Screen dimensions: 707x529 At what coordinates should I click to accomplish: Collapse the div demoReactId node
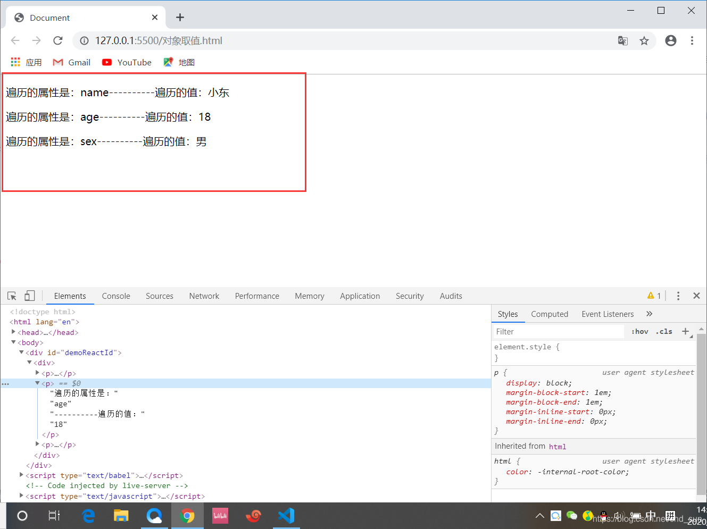pos(21,352)
